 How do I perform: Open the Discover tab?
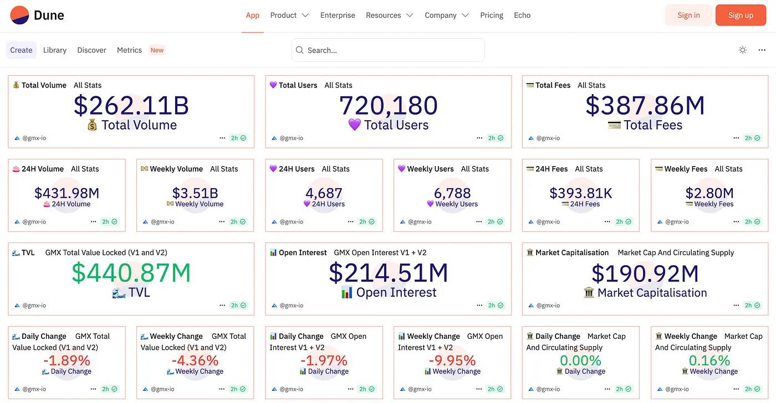click(x=91, y=50)
